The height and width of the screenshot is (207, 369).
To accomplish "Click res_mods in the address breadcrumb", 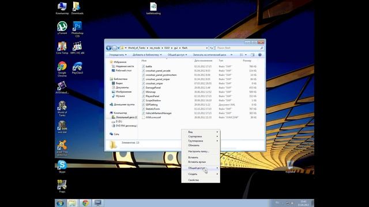I will [155, 48].
